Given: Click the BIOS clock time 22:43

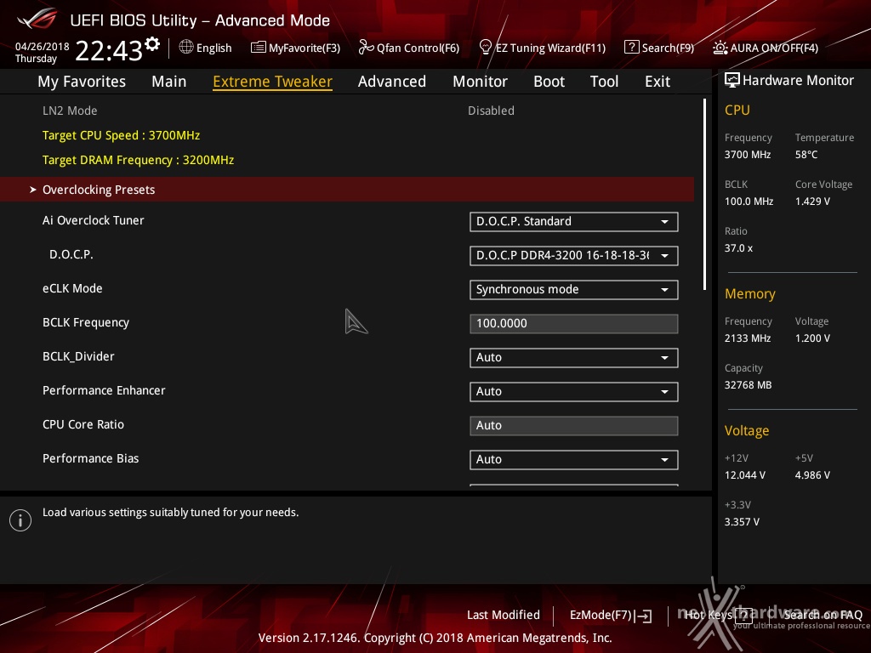Looking at the screenshot, I should click(x=109, y=50).
